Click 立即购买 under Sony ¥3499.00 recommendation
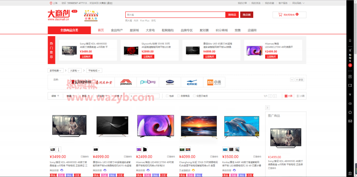 click(86, 57)
